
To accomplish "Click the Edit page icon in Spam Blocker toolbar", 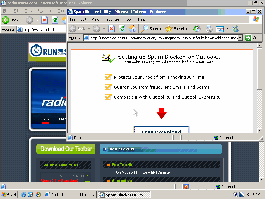I will tap(220, 29).
